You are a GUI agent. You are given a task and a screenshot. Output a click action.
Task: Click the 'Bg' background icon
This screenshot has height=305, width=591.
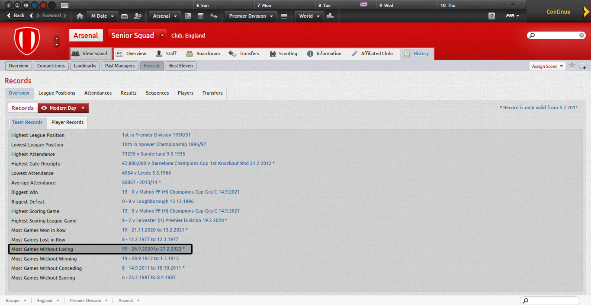26,5
